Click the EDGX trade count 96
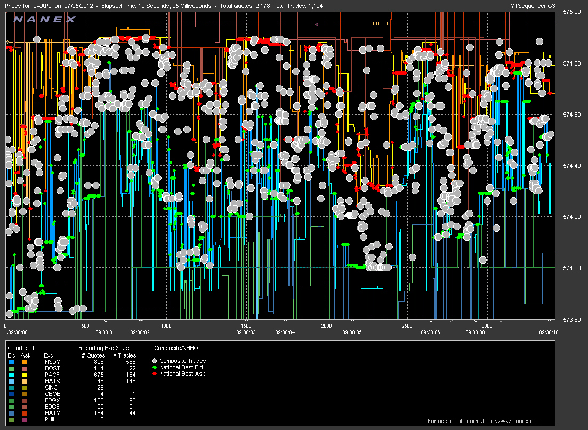 coord(131,400)
